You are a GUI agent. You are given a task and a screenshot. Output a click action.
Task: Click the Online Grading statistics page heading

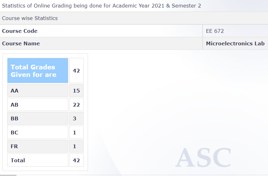pos(101,6)
